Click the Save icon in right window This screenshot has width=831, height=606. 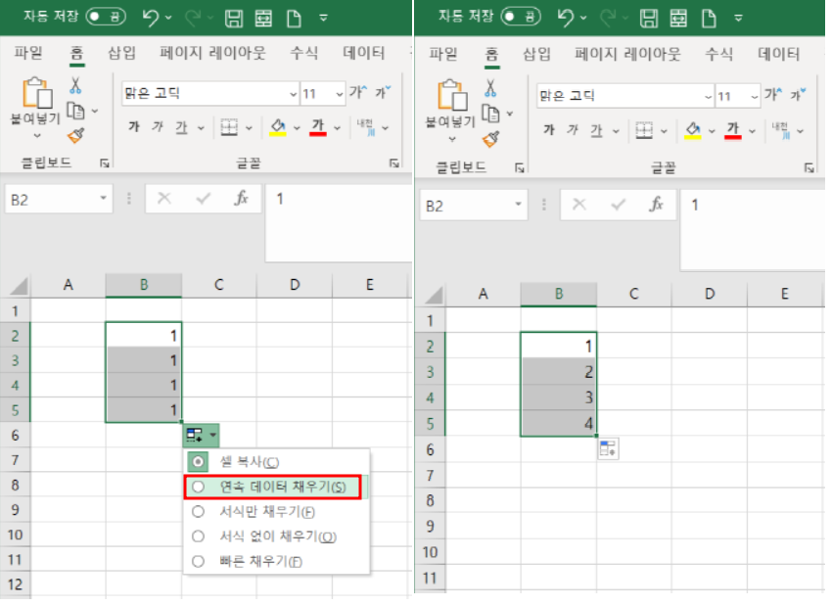coord(649,18)
